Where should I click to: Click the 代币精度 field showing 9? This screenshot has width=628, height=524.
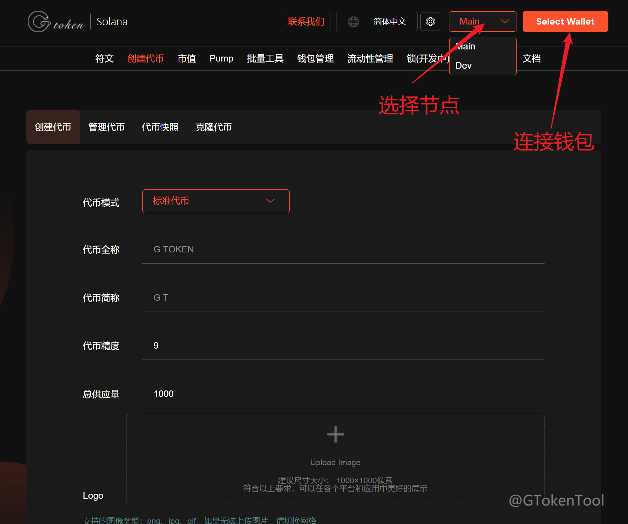[x=343, y=346]
